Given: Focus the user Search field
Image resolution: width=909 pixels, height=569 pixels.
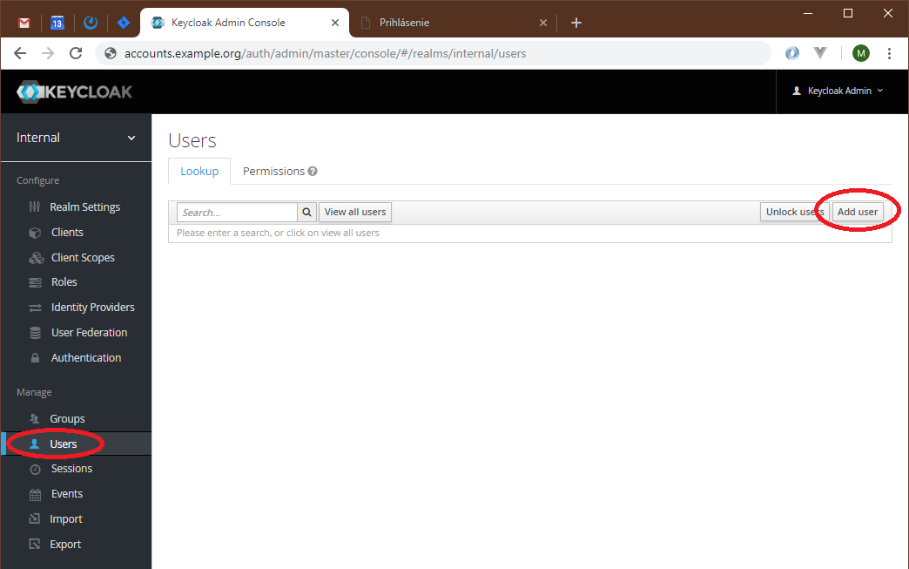Looking at the screenshot, I should (x=237, y=213).
